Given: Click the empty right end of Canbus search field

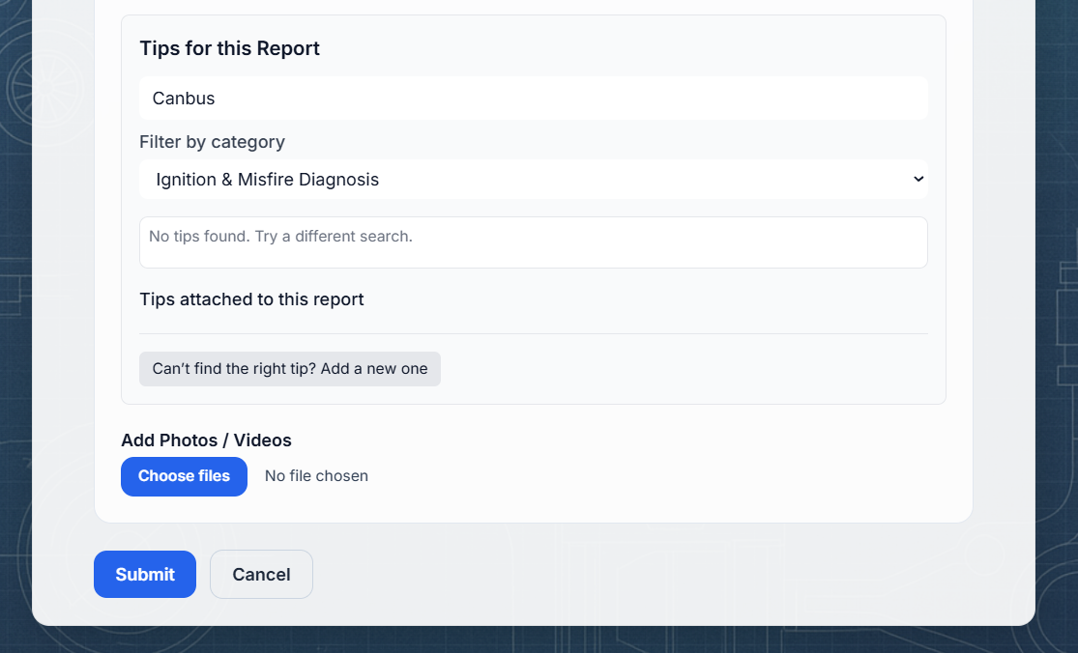Looking at the screenshot, I should tap(870, 99).
